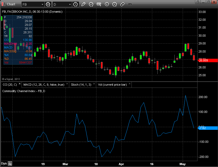
Task: Click the %D 86.45 row
Action: [18, 59]
